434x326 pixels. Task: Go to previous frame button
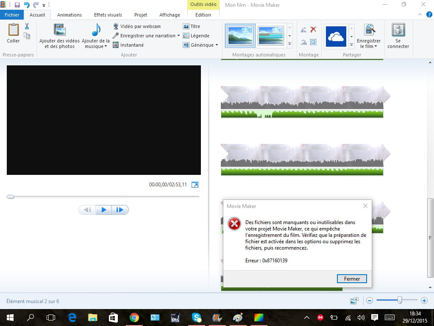[x=87, y=210]
